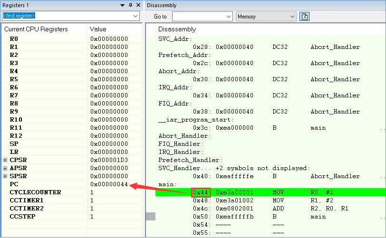This screenshot has height=238, width=386.
Task: Select the R5 register name
Action: 14,79
